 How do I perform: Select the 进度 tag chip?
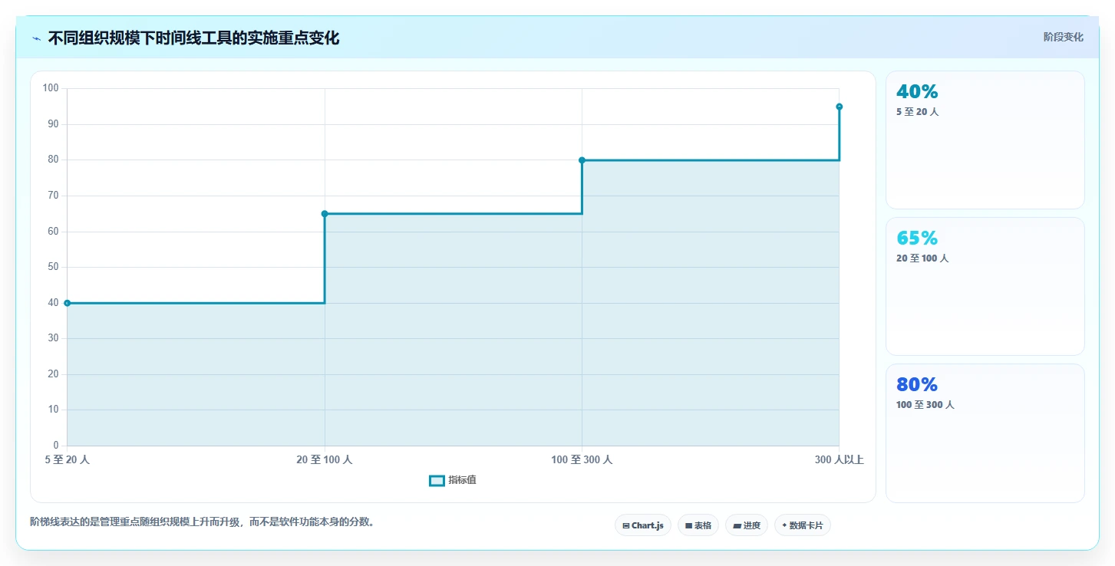click(747, 525)
